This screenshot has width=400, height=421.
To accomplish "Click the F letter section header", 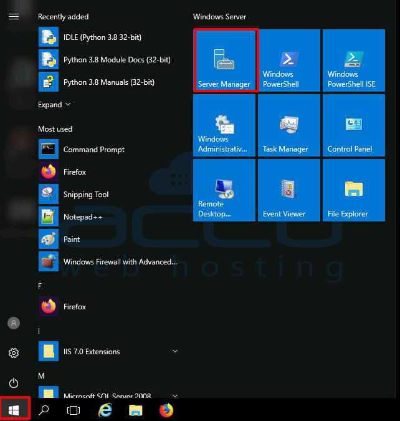I will pyautogui.click(x=40, y=286).
